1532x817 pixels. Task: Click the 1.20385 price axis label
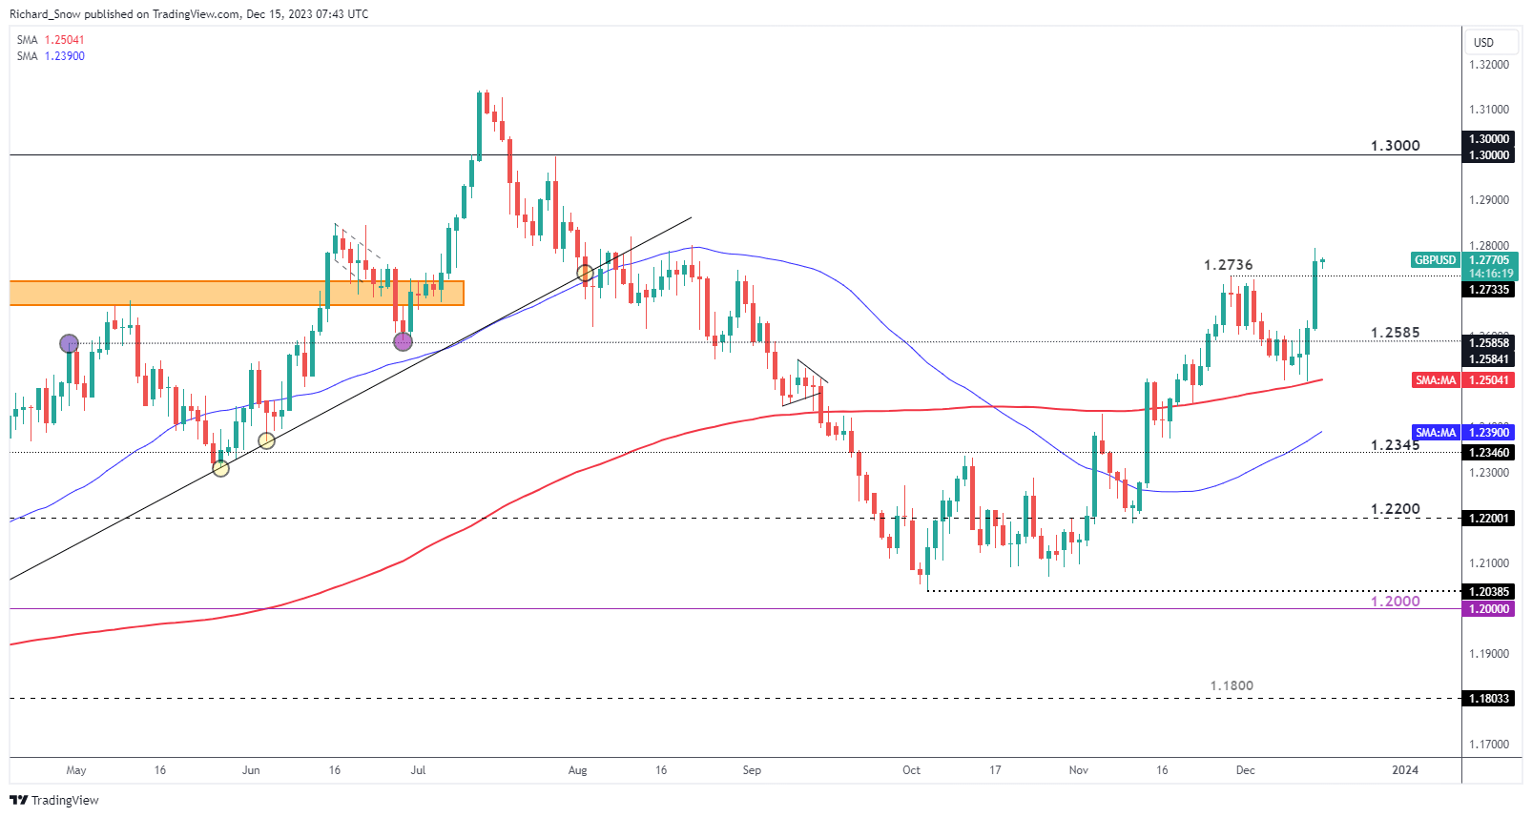pyautogui.click(x=1488, y=592)
